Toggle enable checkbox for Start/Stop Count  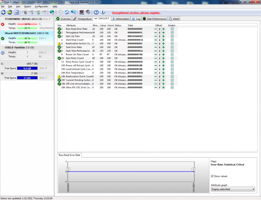(172, 40)
